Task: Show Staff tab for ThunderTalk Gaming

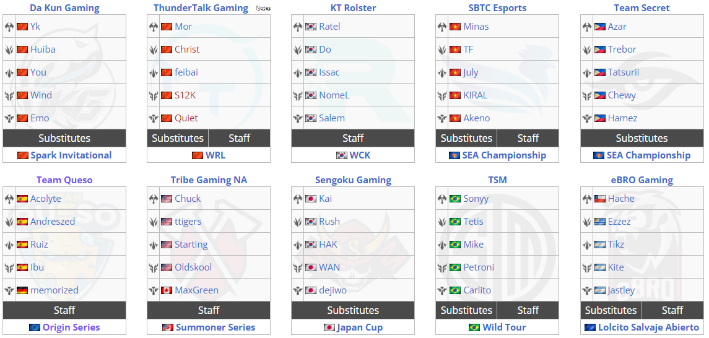Action: (239, 138)
